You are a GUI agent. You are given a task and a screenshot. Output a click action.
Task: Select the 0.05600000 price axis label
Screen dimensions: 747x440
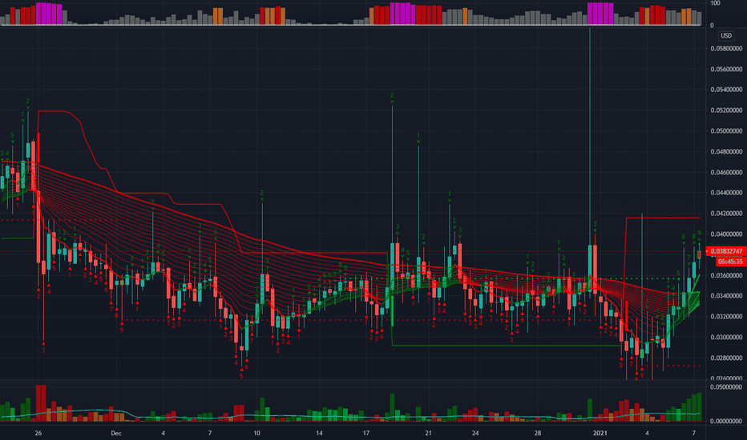(x=726, y=69)
